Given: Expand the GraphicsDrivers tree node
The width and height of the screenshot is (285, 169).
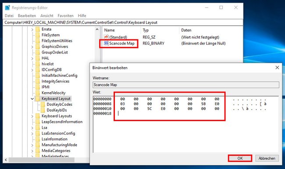Looking at the screenshot, I should [32, 47].
